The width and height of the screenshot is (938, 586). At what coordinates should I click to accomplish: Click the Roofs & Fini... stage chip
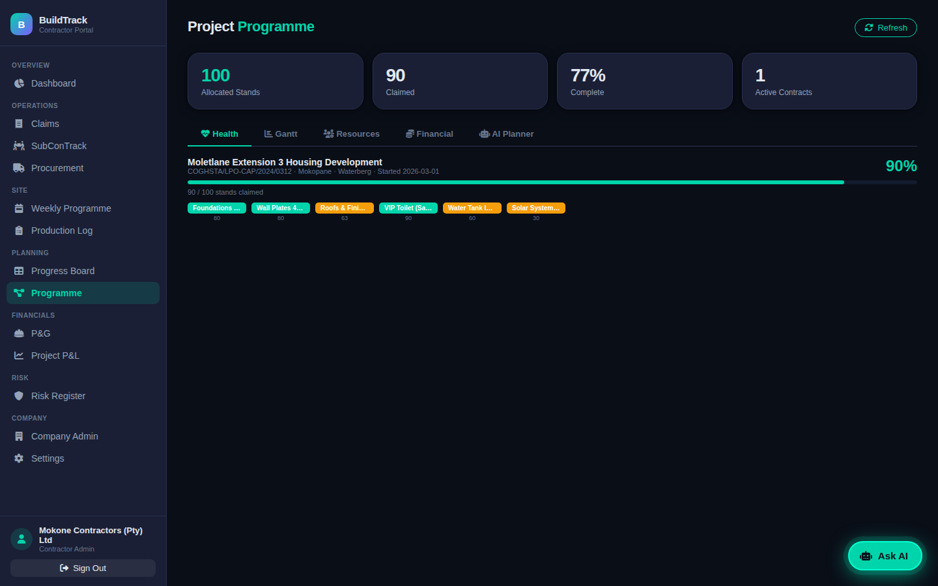click(345, 208)
